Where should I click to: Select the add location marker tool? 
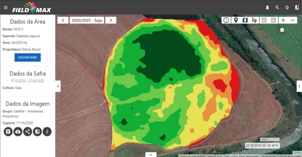[x=236, y=20]
